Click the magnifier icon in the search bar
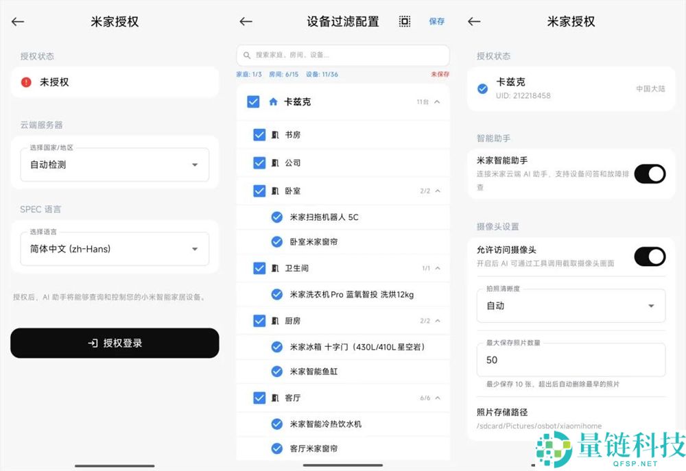686x471 pixels. click(x=248, y=56)
